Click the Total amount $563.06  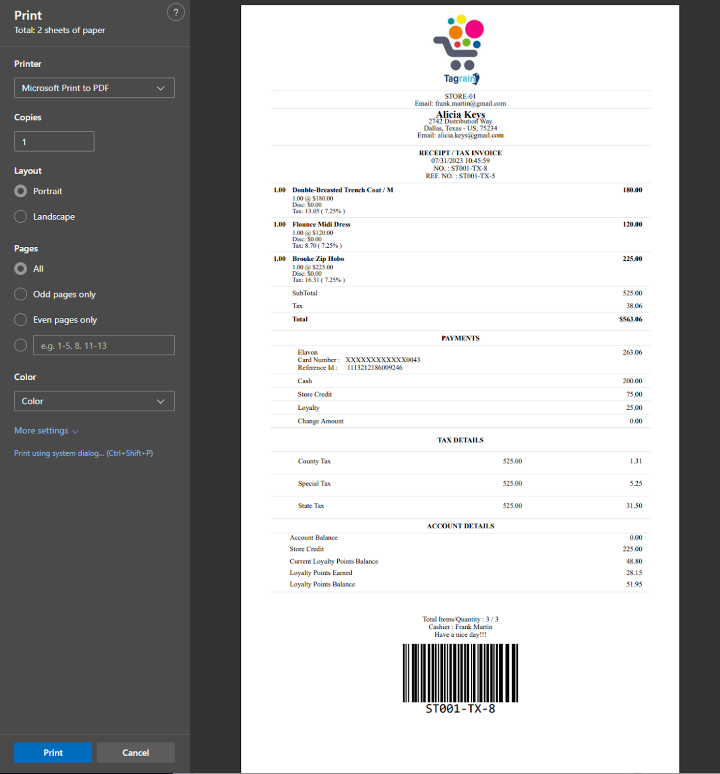pos(630,319)
